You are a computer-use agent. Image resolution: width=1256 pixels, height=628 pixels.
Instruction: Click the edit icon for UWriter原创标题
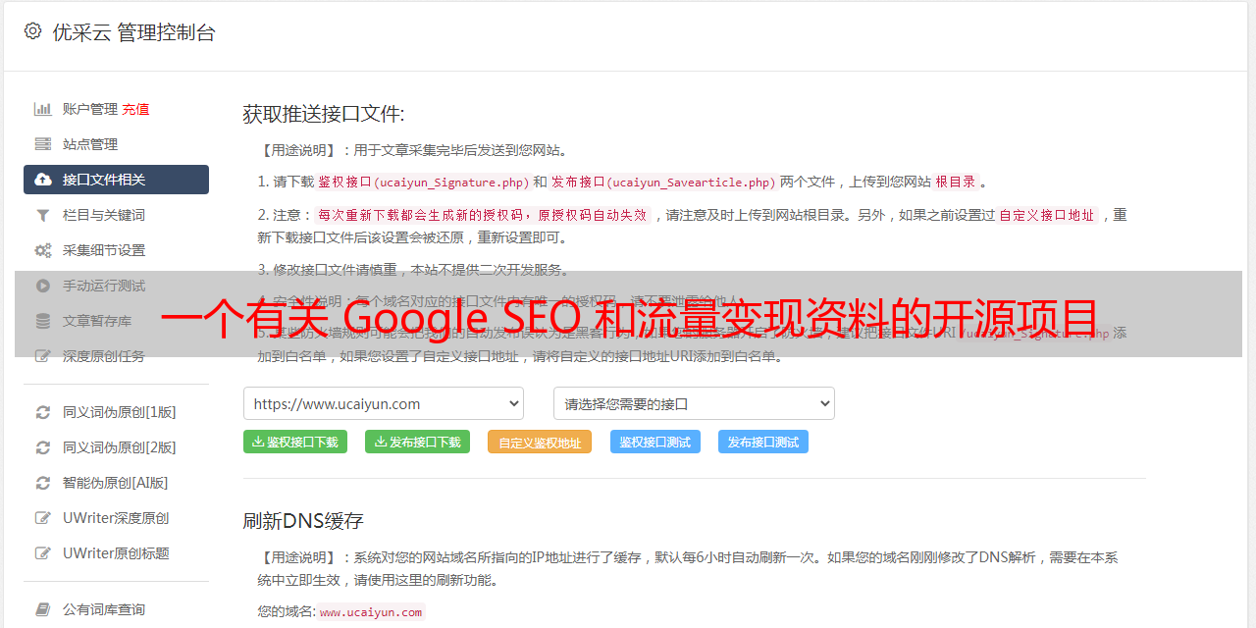[43, 553]
